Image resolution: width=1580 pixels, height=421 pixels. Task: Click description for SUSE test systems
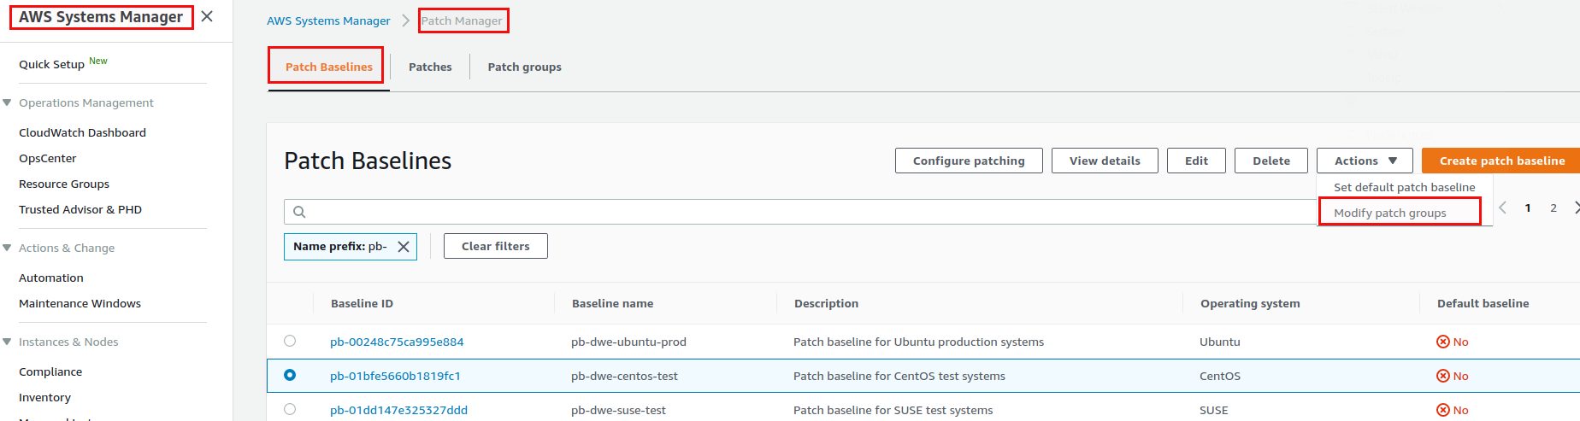tap(893, 410)
